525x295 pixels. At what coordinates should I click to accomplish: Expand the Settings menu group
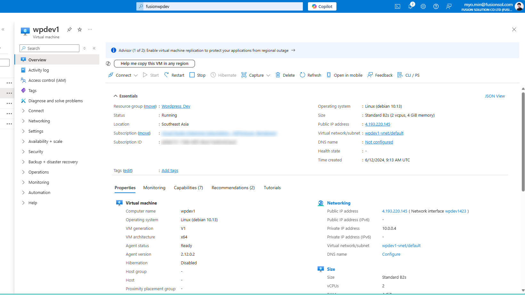[x=23, y=131]
